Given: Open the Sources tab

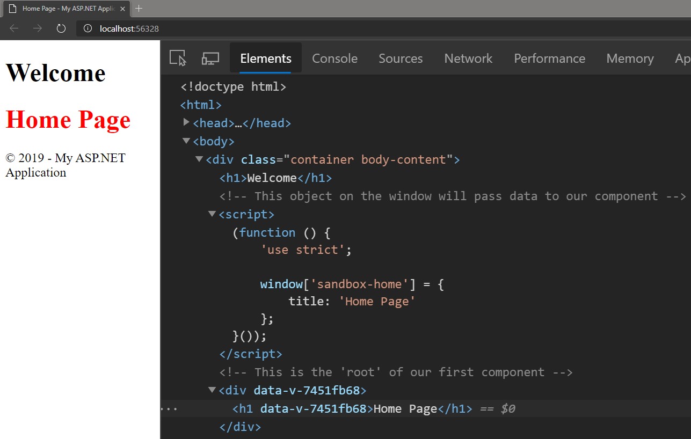Looking at the screenshot, I should click(401, 58).
